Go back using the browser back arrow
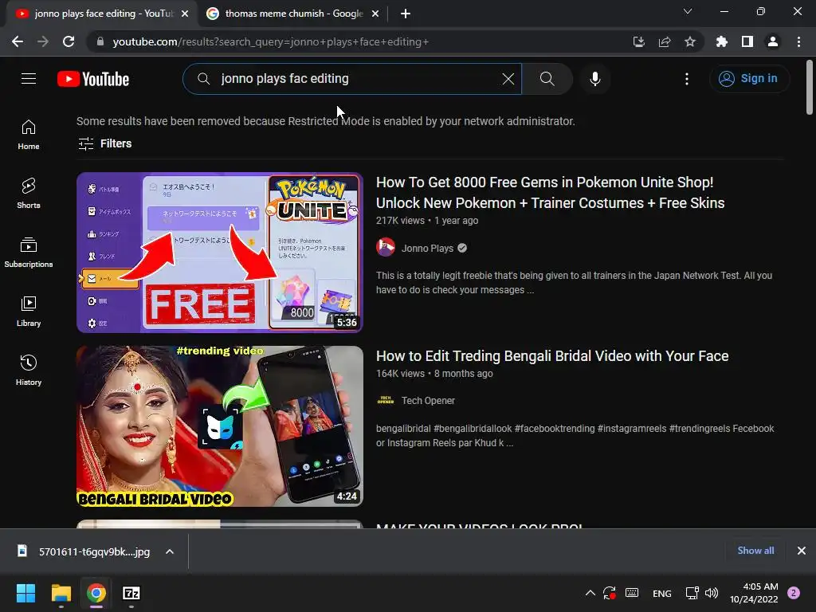This screenshot has height=612, width=816. coord(18,41)
